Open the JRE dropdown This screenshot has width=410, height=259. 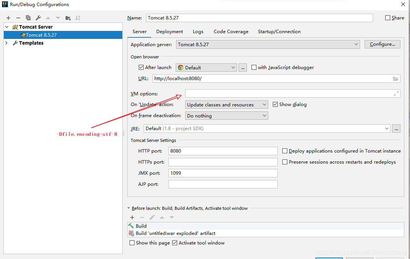click(267, 129)
